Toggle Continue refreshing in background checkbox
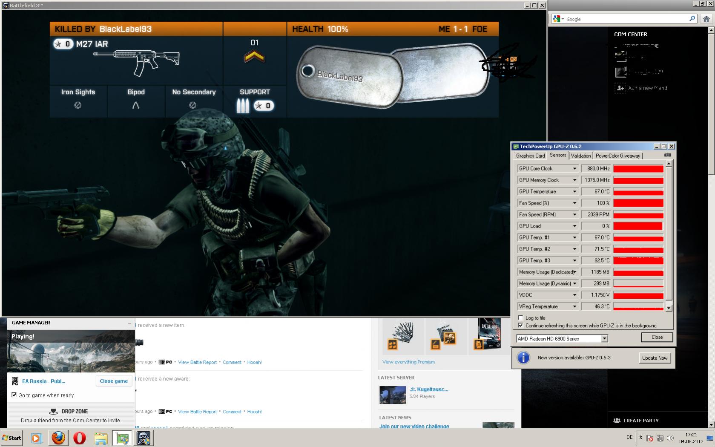 [x=520, y=326]
